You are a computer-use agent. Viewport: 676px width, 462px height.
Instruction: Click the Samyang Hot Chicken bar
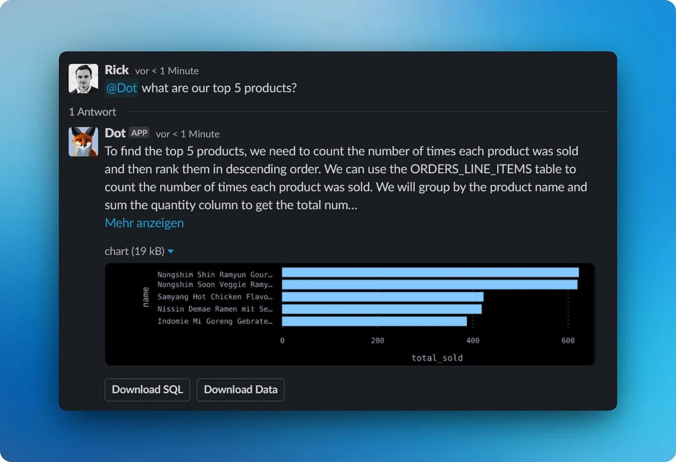tap(382, 297)
